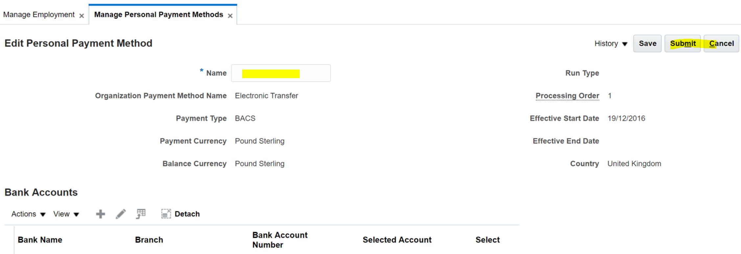Submit the personal payment method
This screenshot has width=741, height=254.
pyautogui.click(x=683, y=43)
